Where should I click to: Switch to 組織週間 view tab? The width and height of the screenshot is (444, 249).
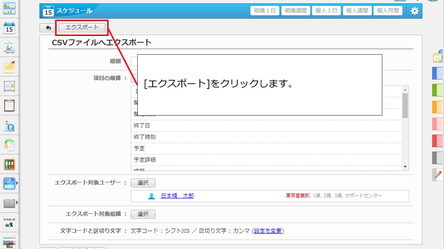tap(296, 11)
